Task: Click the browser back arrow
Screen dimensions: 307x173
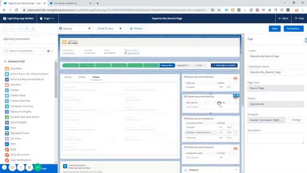Action: point(4,10)
